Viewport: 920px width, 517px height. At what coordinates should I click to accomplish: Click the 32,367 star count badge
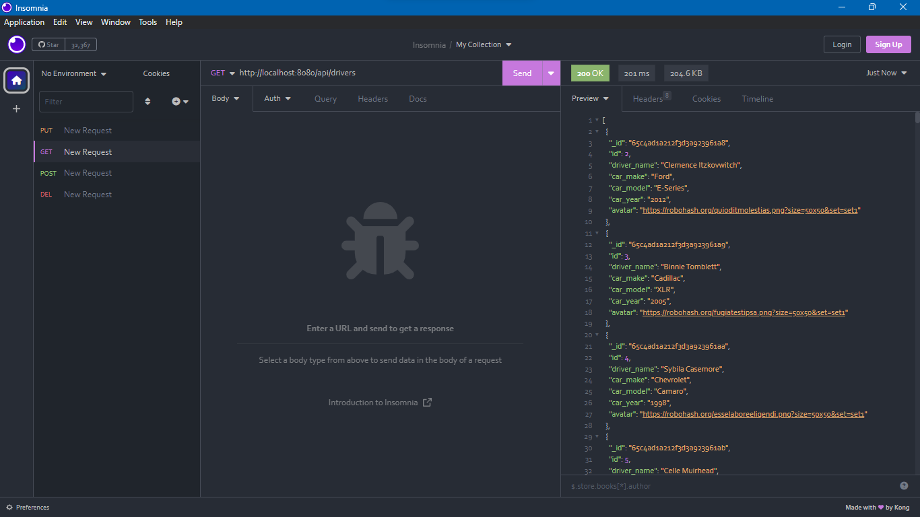tap(81, 44)
